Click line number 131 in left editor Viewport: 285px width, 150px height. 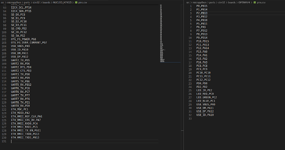coord(4,141)
